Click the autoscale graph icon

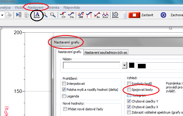pos(37,15)
